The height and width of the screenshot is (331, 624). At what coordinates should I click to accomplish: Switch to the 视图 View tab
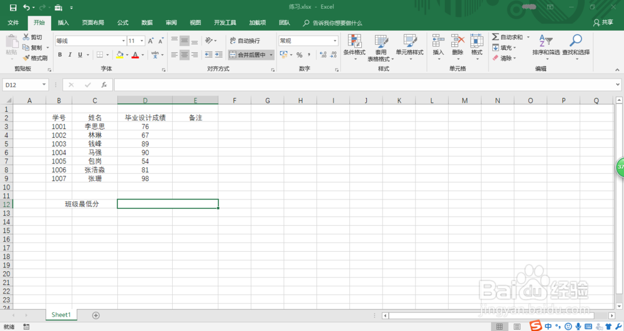[195, 22]
